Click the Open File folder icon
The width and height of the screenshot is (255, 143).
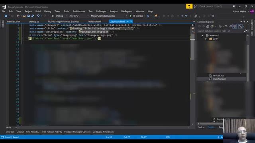24,16
